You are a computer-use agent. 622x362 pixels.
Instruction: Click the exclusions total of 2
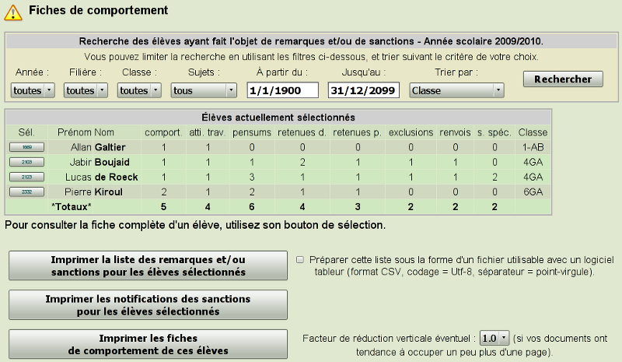[411, 207]
